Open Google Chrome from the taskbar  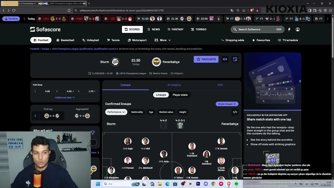pyautogui.click(x=213, y=184)
